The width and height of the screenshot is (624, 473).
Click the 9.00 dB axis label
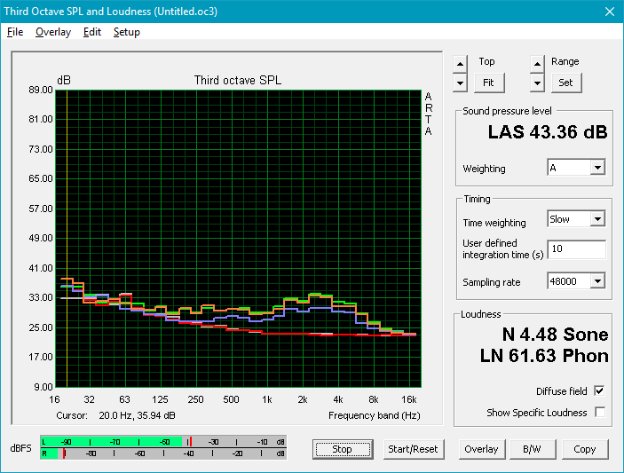coord(43,387)
